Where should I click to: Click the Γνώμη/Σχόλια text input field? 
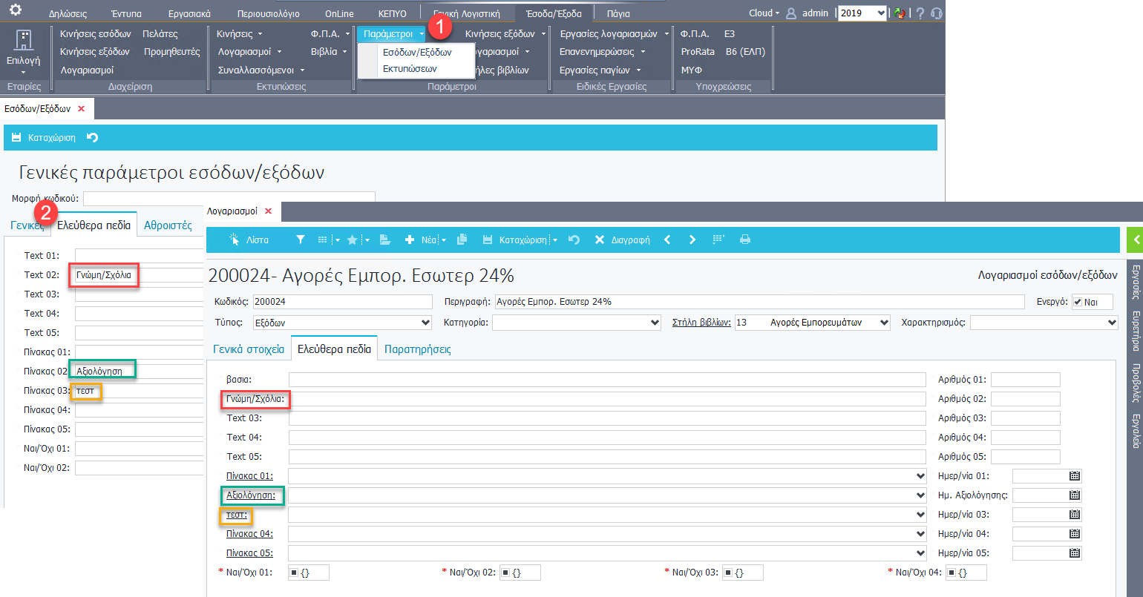606,399
